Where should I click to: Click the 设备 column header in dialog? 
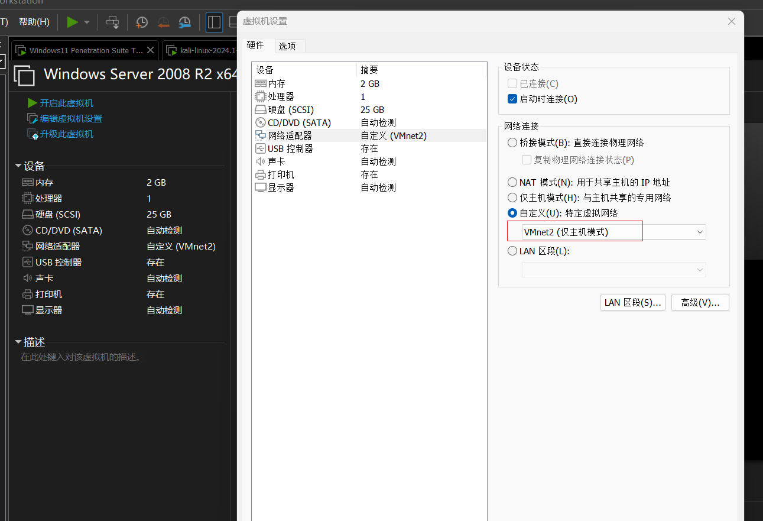(x=304, y=70)
